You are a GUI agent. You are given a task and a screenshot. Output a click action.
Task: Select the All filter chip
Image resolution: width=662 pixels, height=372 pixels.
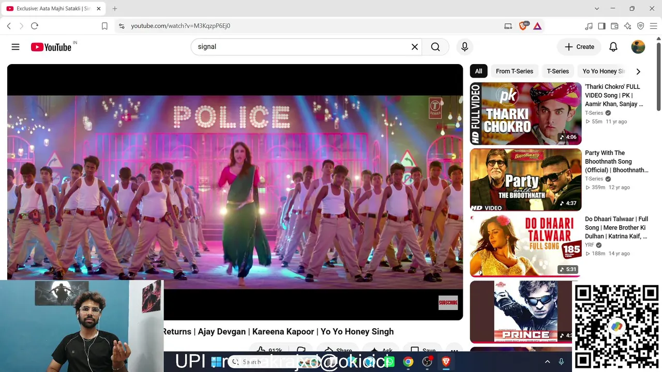click(478, 71)
